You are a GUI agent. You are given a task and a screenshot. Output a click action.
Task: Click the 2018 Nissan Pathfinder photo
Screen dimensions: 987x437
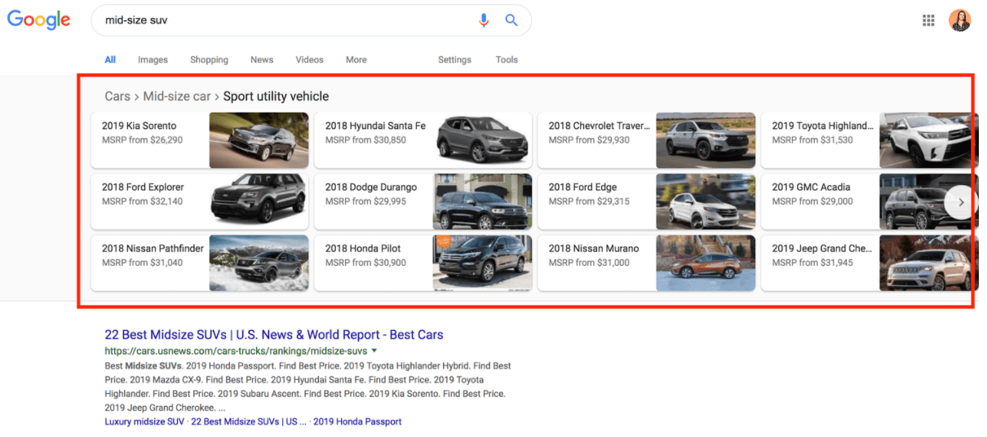(x=259, y=263)
